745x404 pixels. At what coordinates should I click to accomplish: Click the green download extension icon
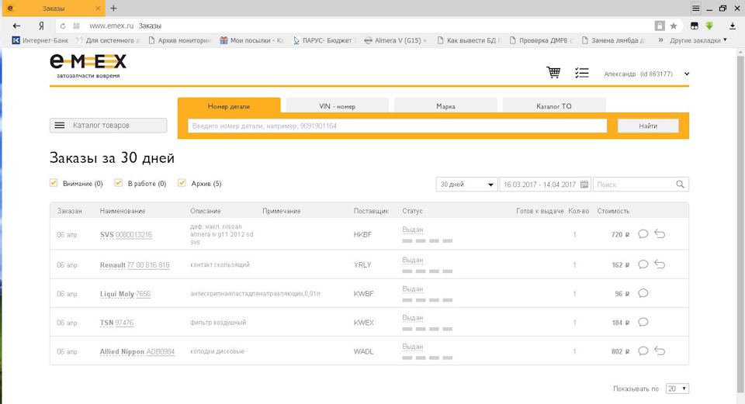(x=709, y=26)
